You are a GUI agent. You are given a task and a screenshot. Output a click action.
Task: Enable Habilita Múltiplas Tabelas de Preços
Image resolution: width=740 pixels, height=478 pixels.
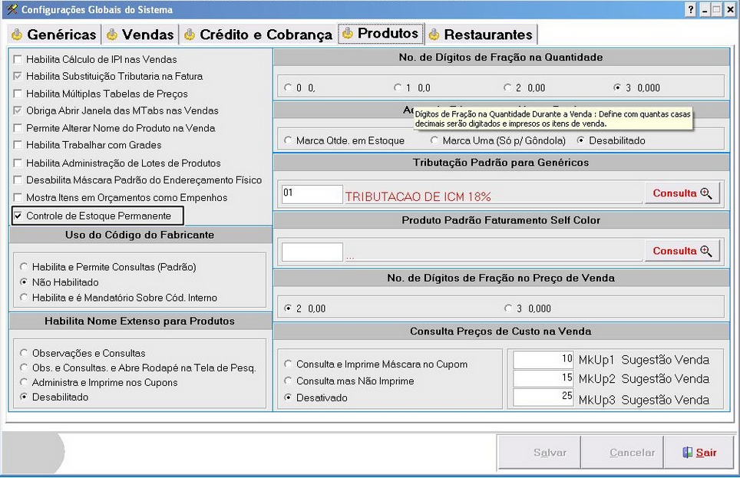[x=18, y=94]
